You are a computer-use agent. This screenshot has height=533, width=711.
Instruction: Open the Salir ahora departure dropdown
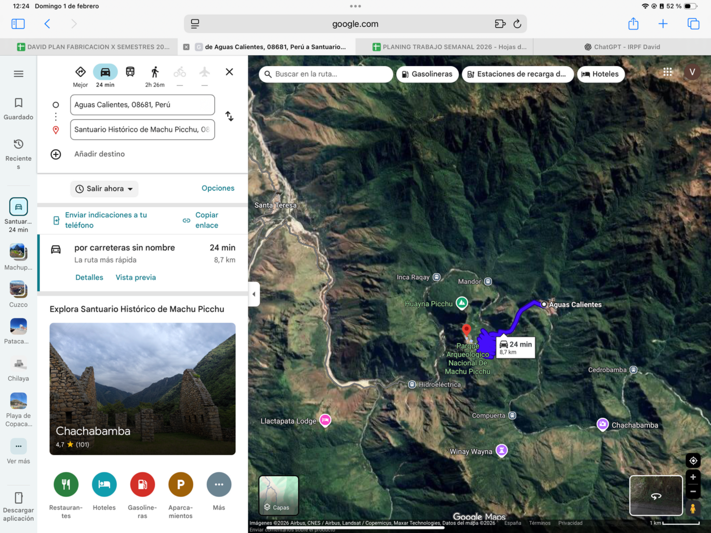[x=104, y=189]
